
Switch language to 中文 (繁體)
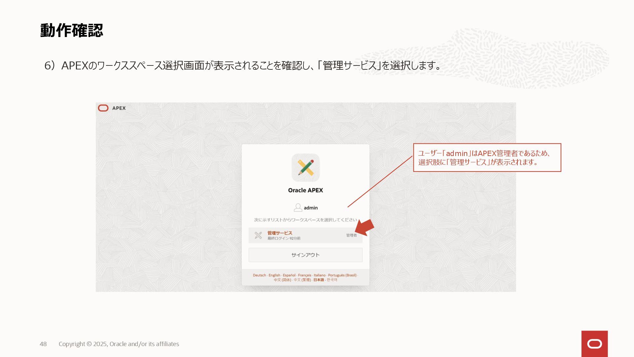click(x=302, y=280)
